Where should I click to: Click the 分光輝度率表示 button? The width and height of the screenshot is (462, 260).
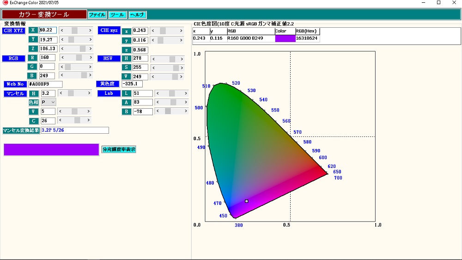(x=119, y=149)
